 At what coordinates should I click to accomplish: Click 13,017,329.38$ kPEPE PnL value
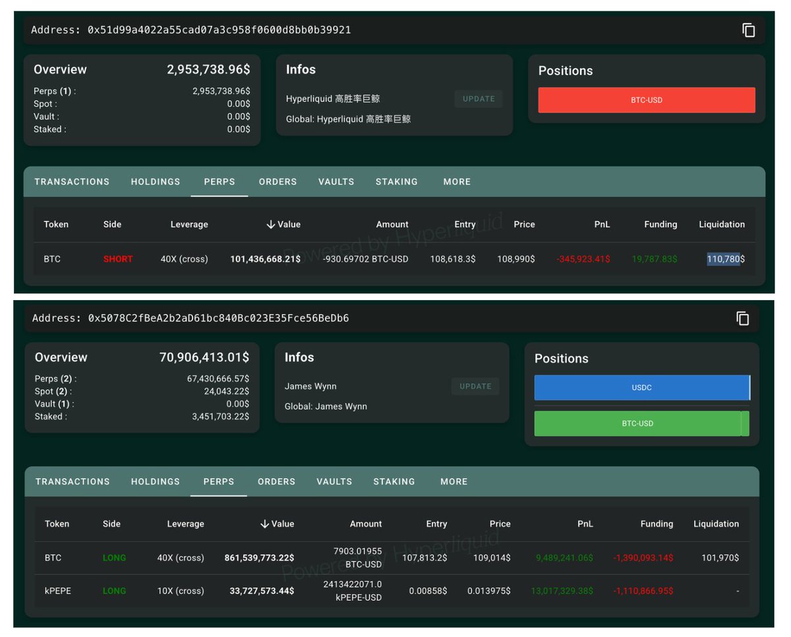[x=562, y=591]
